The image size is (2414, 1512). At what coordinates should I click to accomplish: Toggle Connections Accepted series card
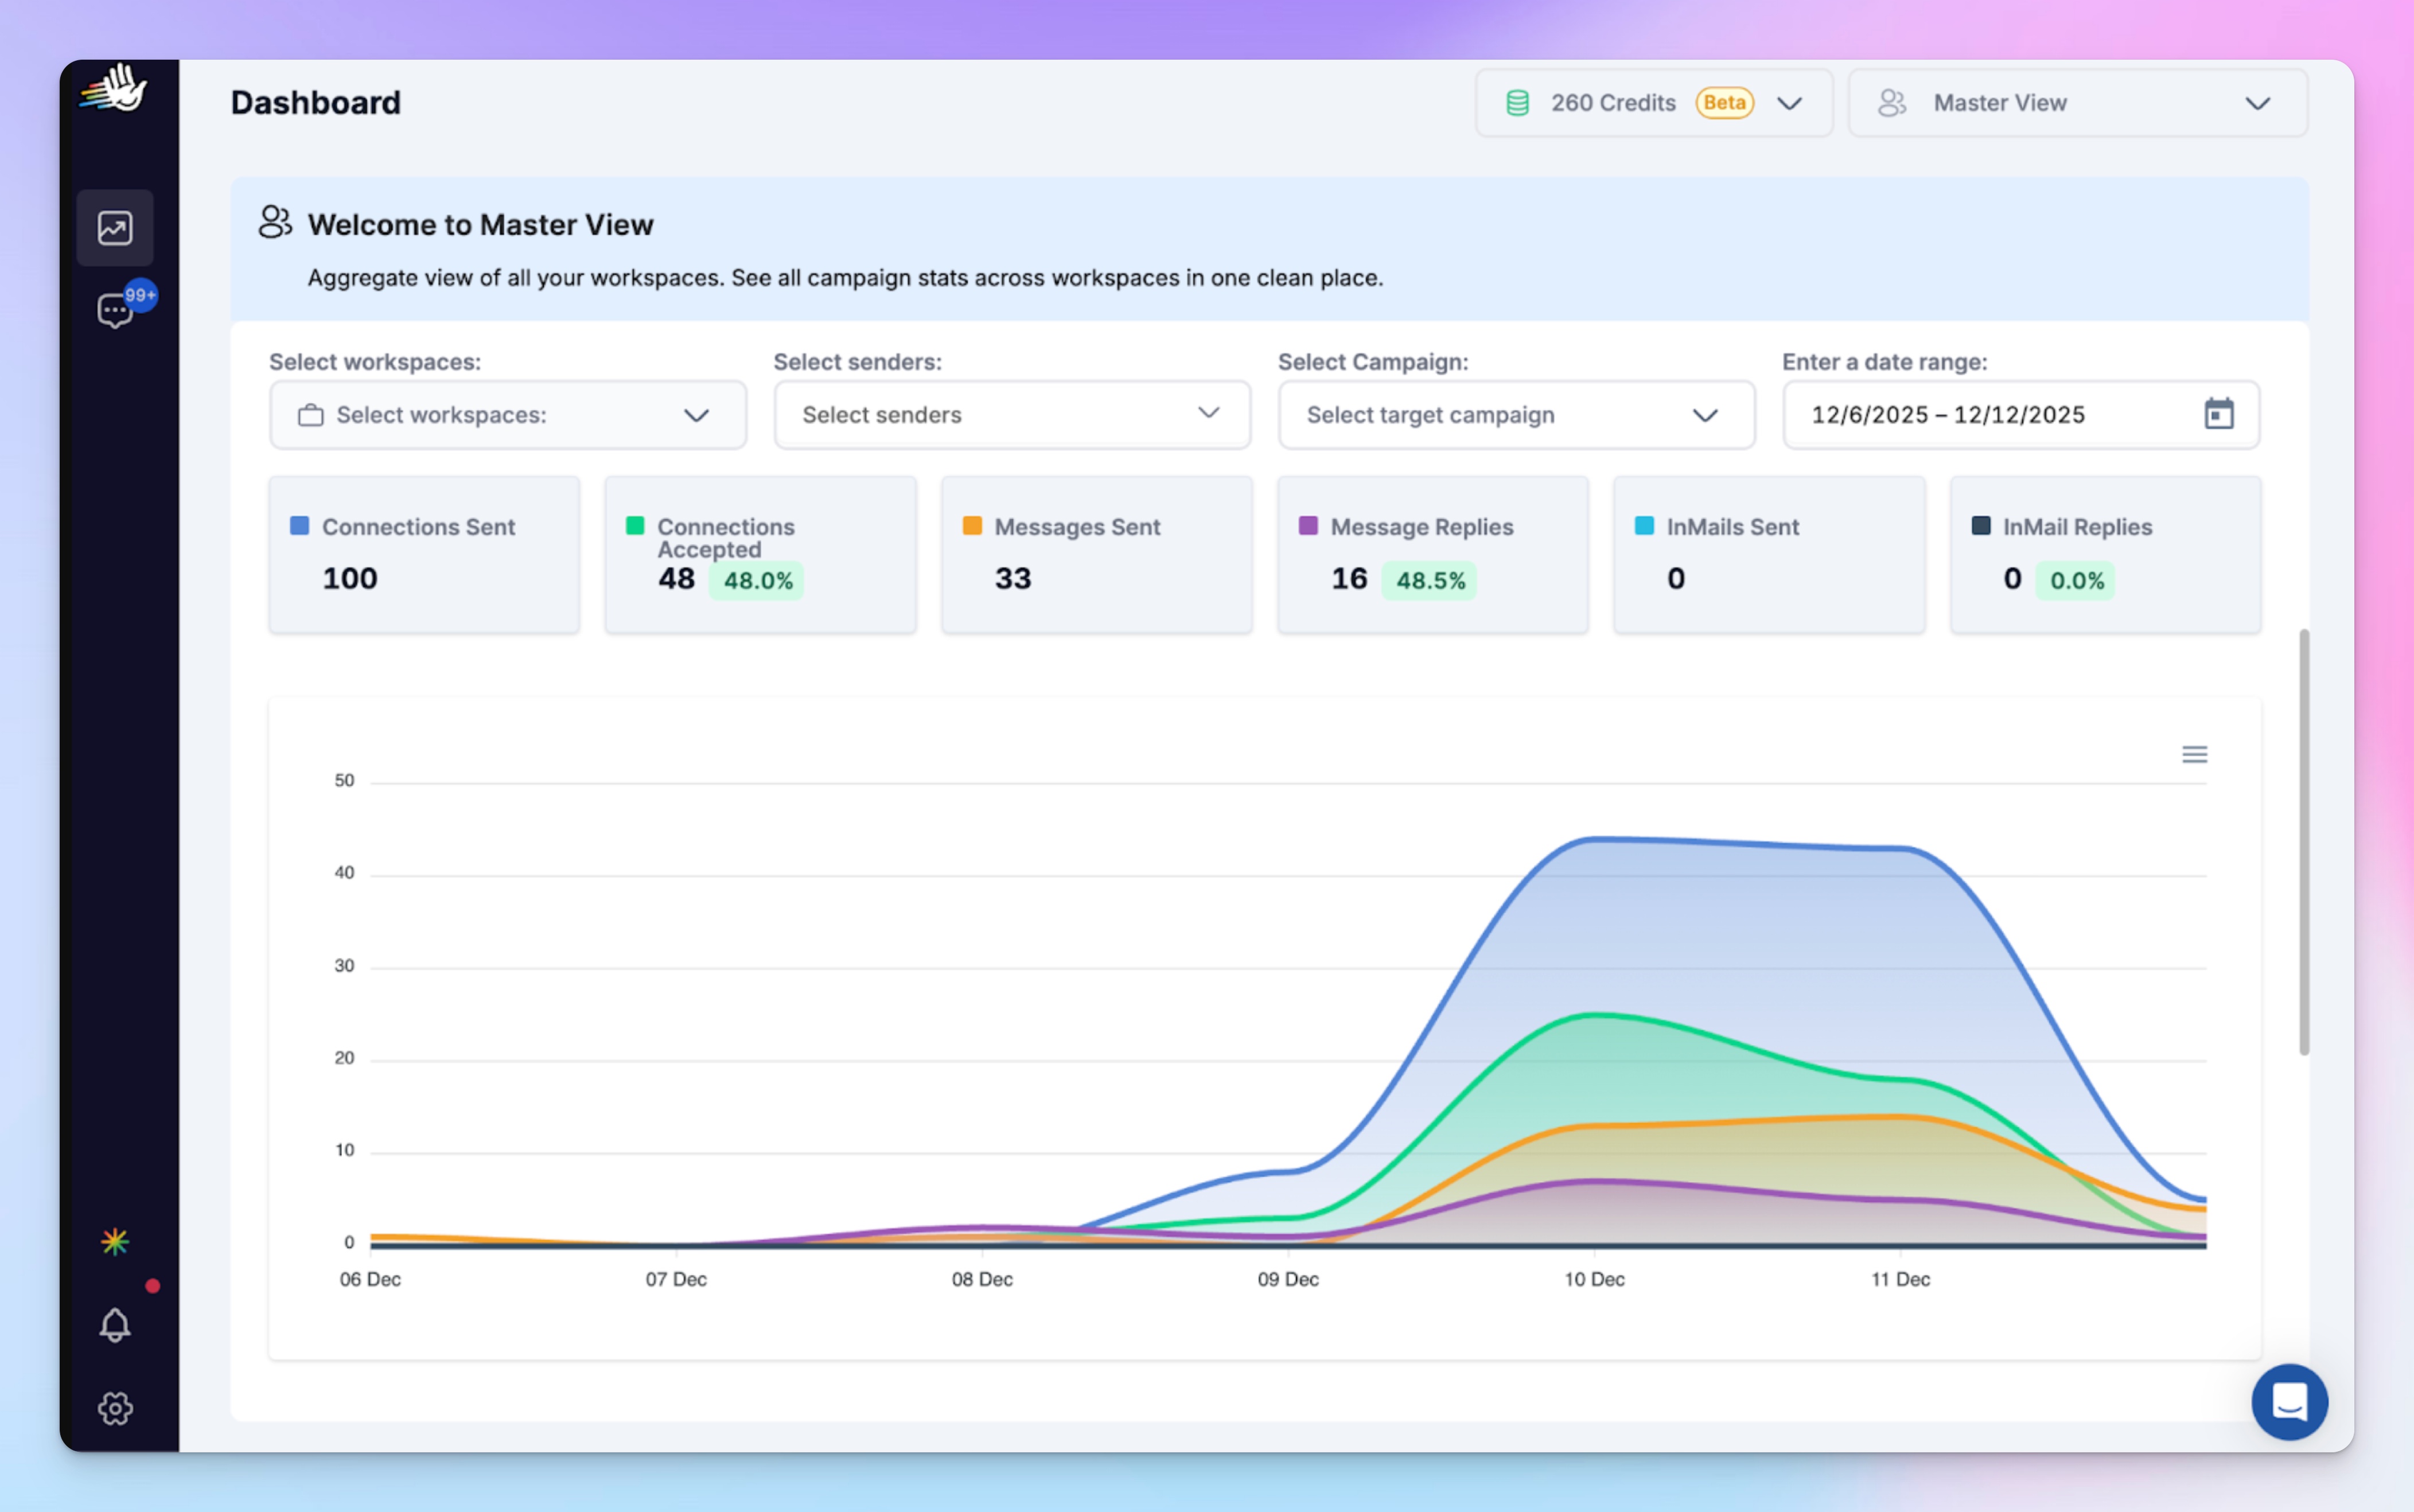coord(760,554)
